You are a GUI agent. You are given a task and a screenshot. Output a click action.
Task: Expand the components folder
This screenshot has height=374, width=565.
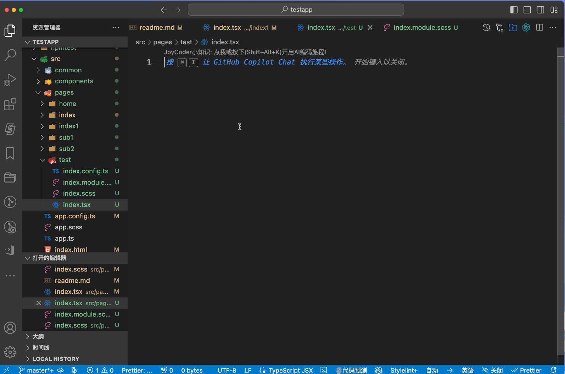click(75, 81)
